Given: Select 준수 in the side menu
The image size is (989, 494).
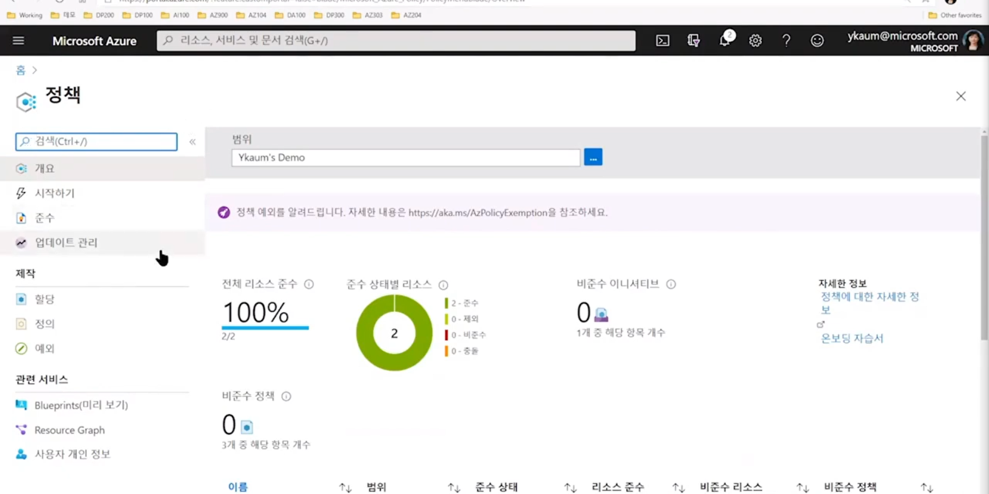Looking at the screenshot, I should click(x=102, y=218).
